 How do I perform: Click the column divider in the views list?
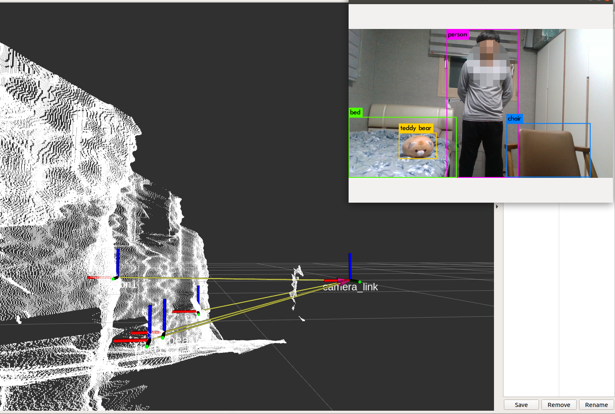coord(559,302)
